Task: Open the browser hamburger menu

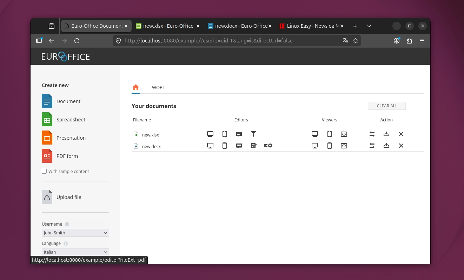Action: [422, 41]
